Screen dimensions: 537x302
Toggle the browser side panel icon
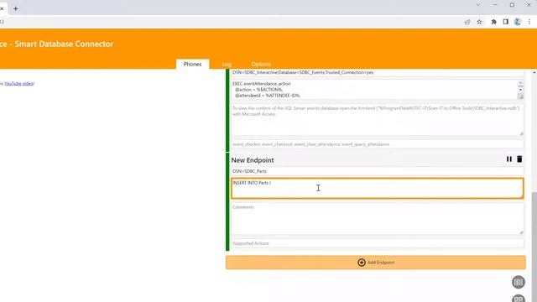point(505,22)
